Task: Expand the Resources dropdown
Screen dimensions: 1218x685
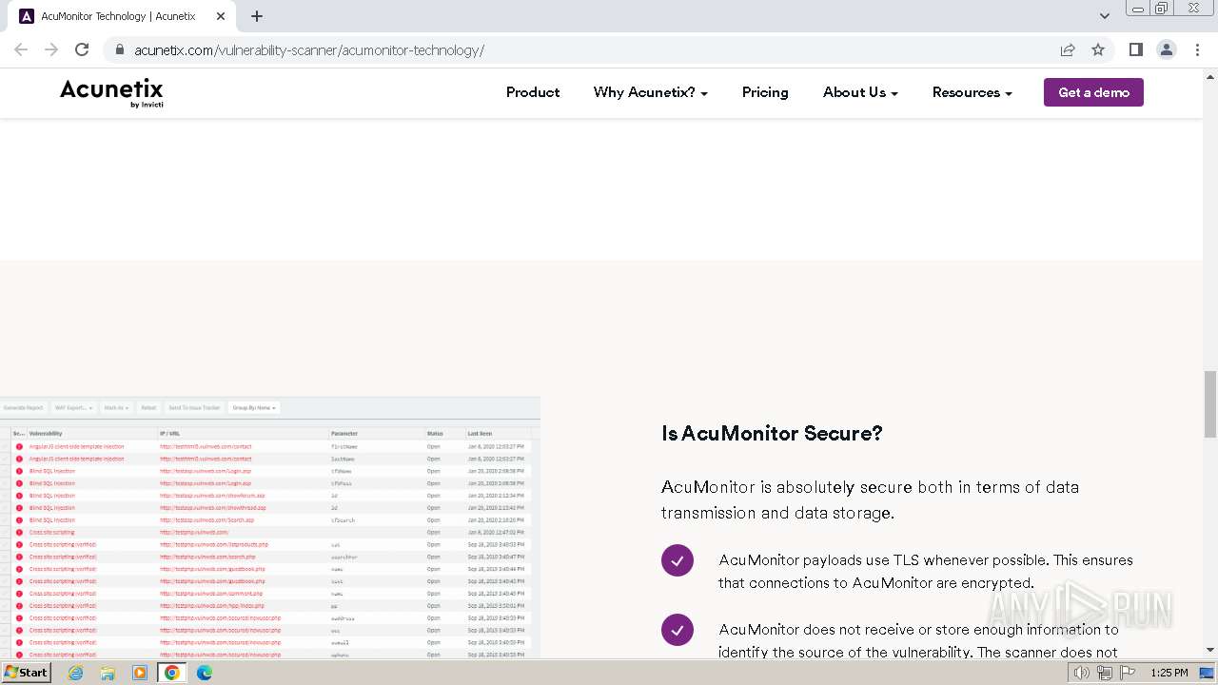Action: coord(972,92)
